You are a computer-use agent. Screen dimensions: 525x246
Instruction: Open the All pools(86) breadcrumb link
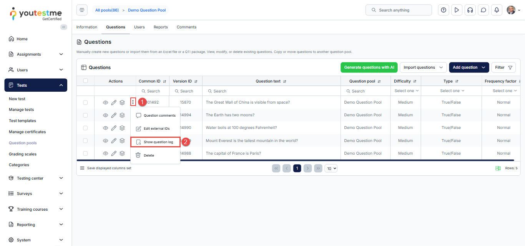[107, 10]
